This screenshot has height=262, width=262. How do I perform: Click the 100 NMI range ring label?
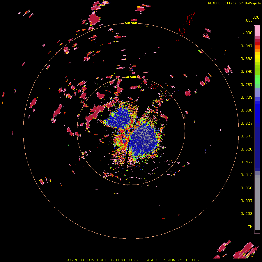point(131,23)
